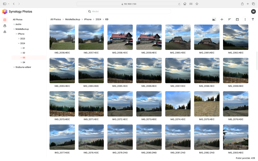Open the Sharing view in the left rail
This screenshot has width=258, height=161.
click(5, 32)
